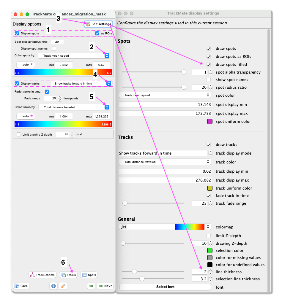This screenshot has width=282, height=302.
Task: Open Edit settings with gear icon
Action: (98, 24)
